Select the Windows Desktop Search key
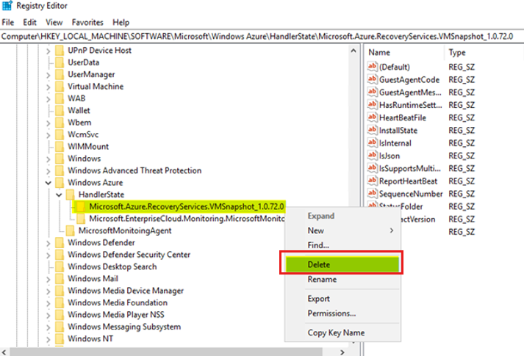This screenshot has width=524, height=356. (112, 266)
